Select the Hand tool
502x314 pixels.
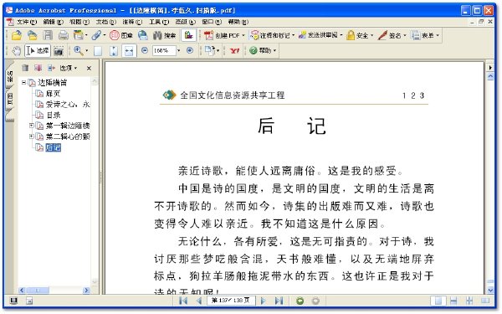tap(17, 50)
